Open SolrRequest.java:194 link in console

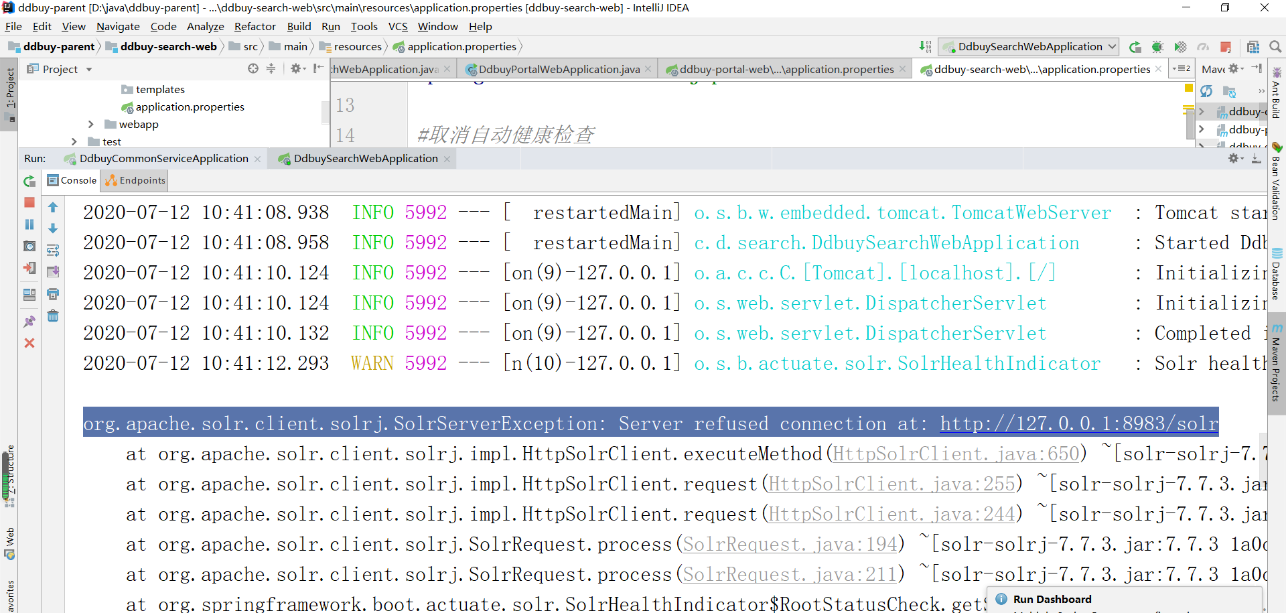point(789,544)
